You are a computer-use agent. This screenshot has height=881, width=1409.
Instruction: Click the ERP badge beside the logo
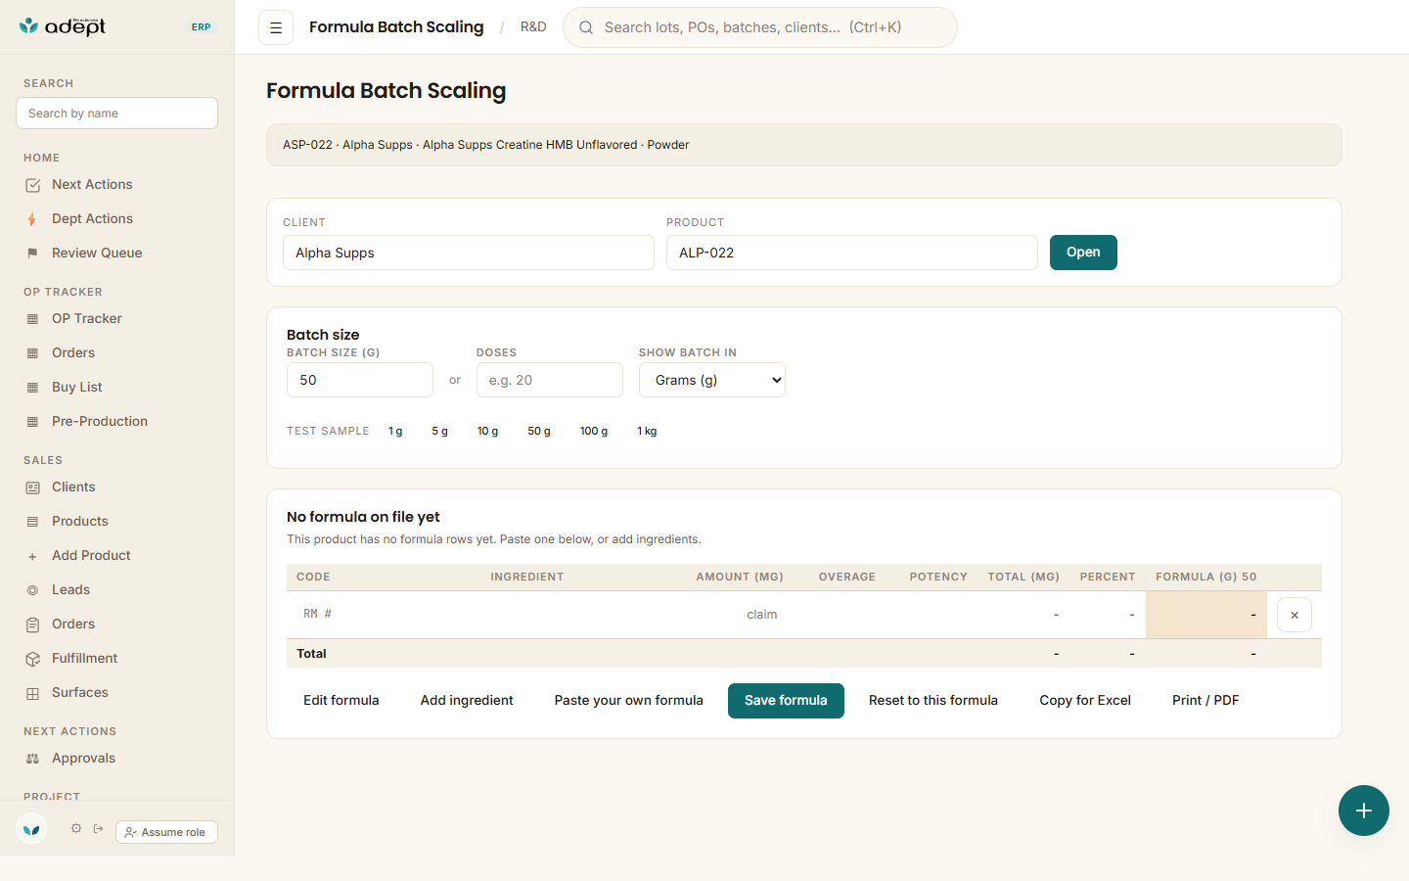[201, 27]
